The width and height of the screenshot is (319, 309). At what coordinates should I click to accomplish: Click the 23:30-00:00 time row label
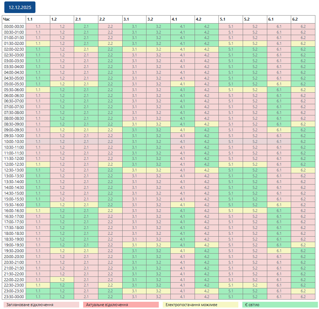tap(14, 297)
